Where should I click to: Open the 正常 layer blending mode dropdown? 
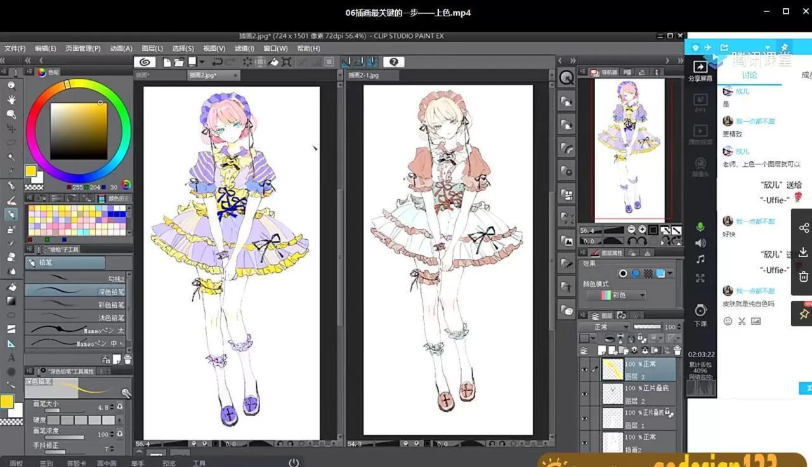(x=609, y=326)
